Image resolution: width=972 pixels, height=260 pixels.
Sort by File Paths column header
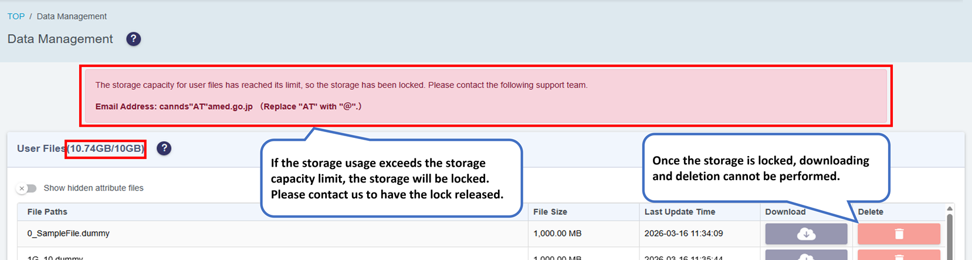click(48, 212)
